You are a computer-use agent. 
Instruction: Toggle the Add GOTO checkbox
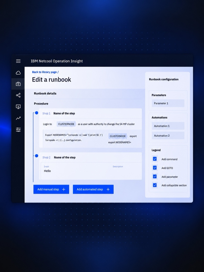point(155,168)
